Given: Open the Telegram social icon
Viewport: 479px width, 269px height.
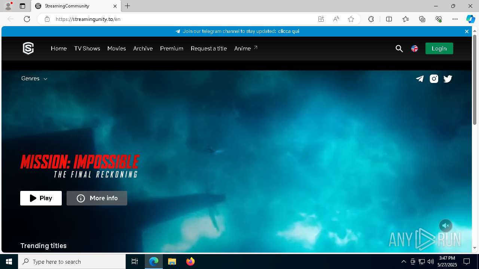Looking at the screenshot, I should [x=420, y=78].
